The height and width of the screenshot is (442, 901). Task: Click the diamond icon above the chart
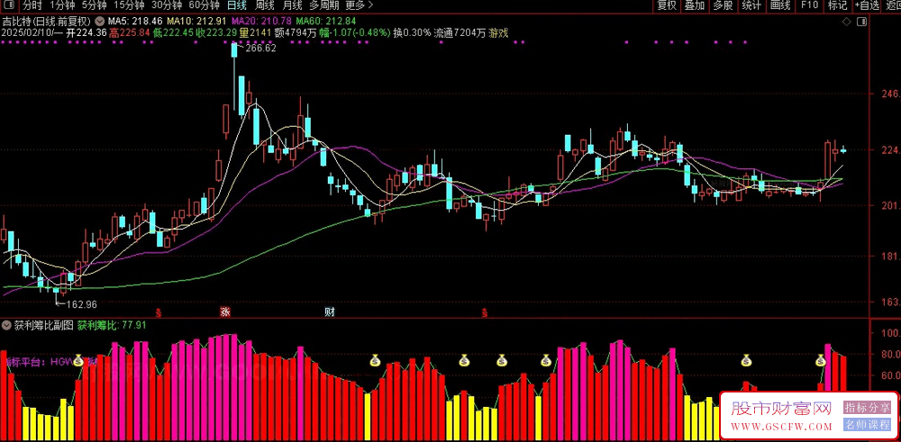pyautogui.click(x=846, y=22)
